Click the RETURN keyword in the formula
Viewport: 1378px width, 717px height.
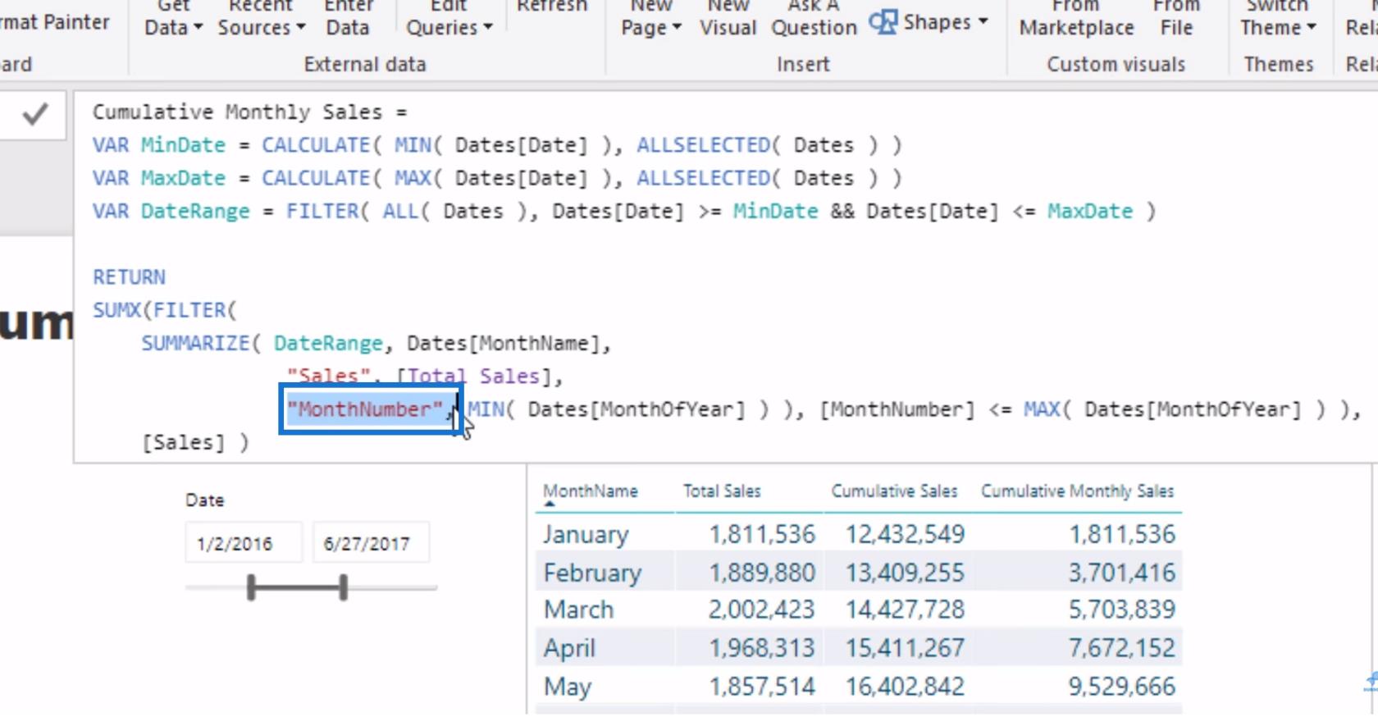pos(129,277)
